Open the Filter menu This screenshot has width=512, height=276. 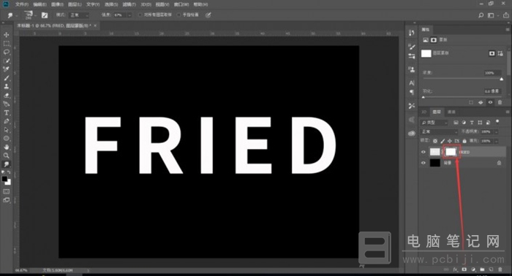click(129, 4)
